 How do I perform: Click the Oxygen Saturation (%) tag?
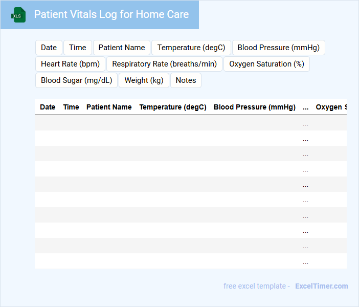coord(266,64)
